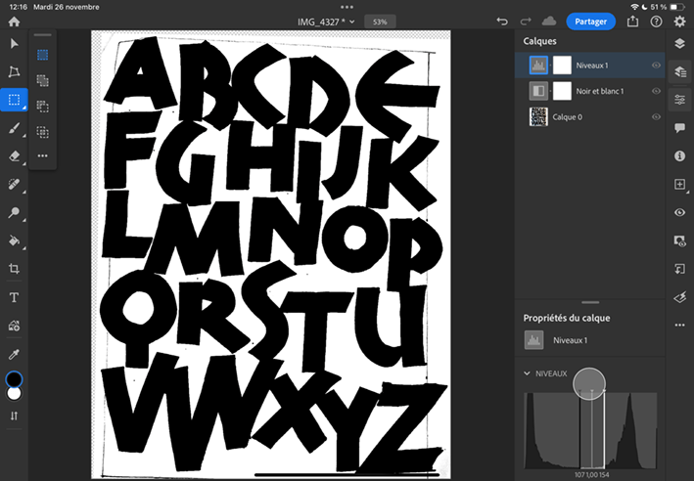Activate the Type text tool
The width and height of the screenshot is (694, 481).
pos(14,297)
